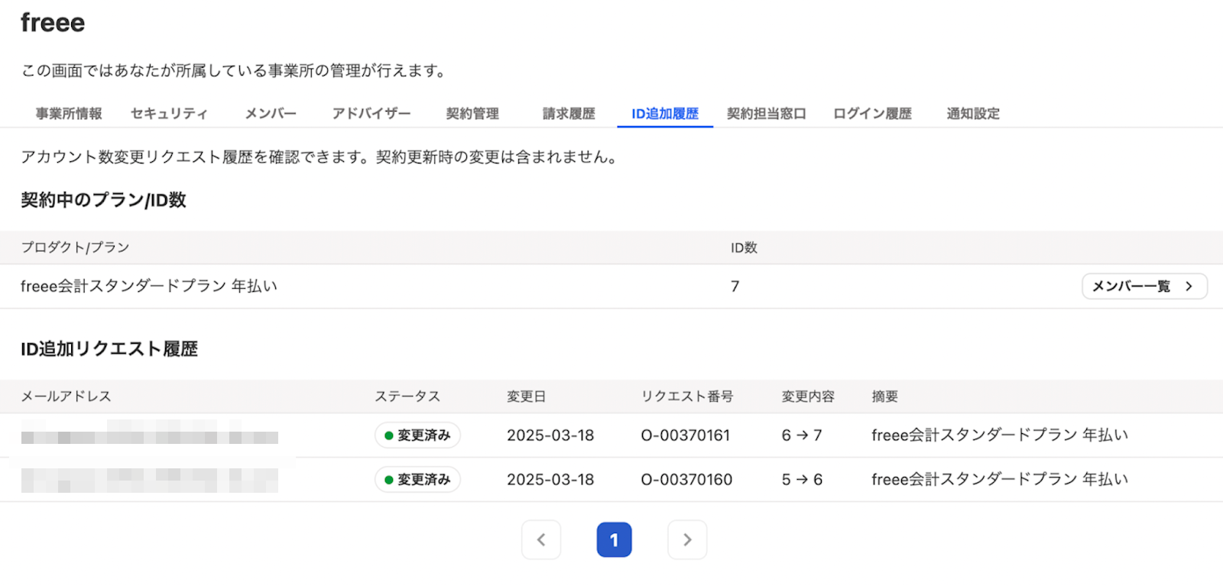1223x586 pixels.
Task: Go to the 通知設定 tab
Action: point(973,114)
